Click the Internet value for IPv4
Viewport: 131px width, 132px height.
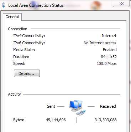[109, 36]
